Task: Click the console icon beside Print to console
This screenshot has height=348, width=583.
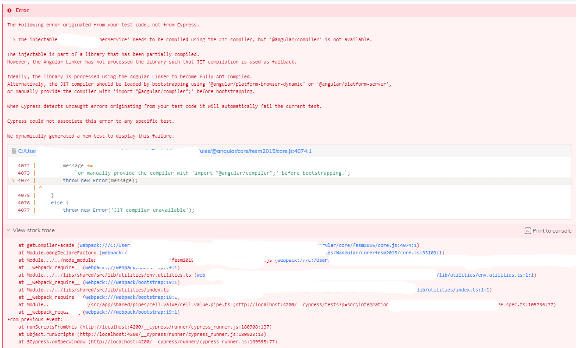Action: 527,231
